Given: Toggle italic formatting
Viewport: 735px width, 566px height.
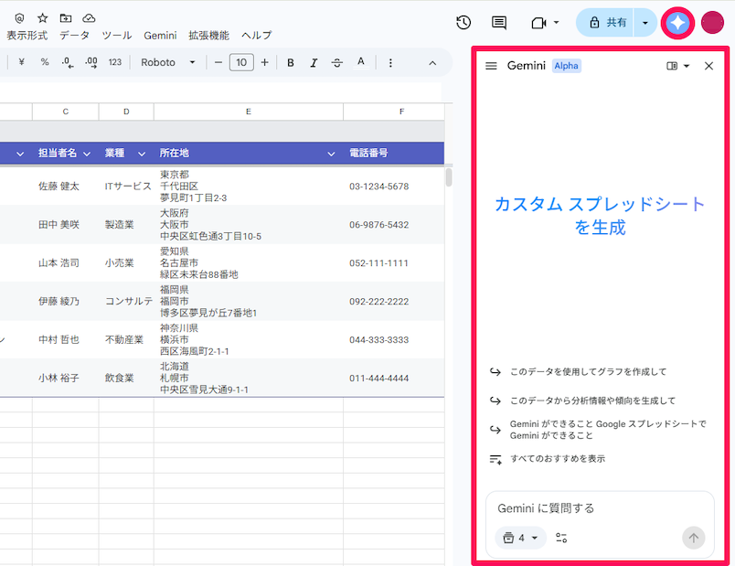Looking at the screenshot, I should point(314,62).
